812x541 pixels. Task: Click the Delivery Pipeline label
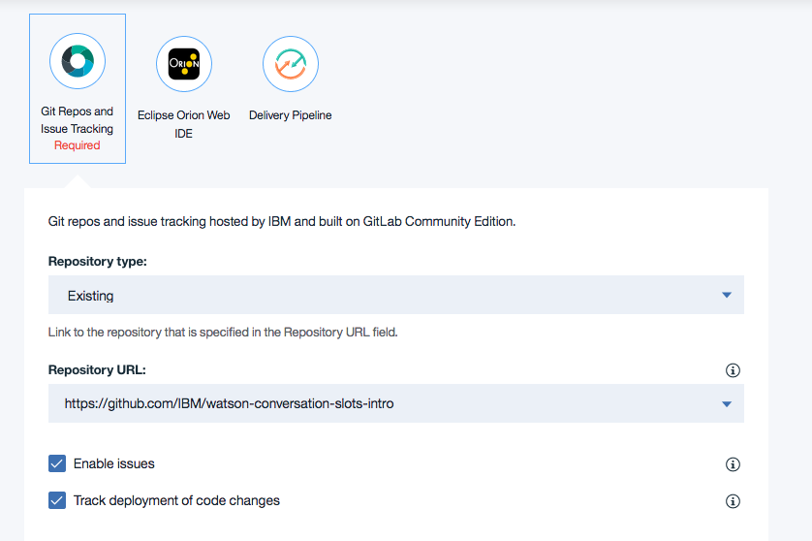[291, 115]
